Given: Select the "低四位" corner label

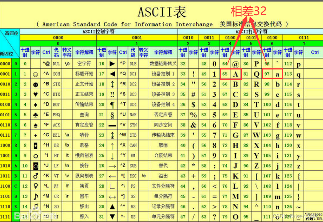Looking at the screenshot, I should [x=6, y=54].
